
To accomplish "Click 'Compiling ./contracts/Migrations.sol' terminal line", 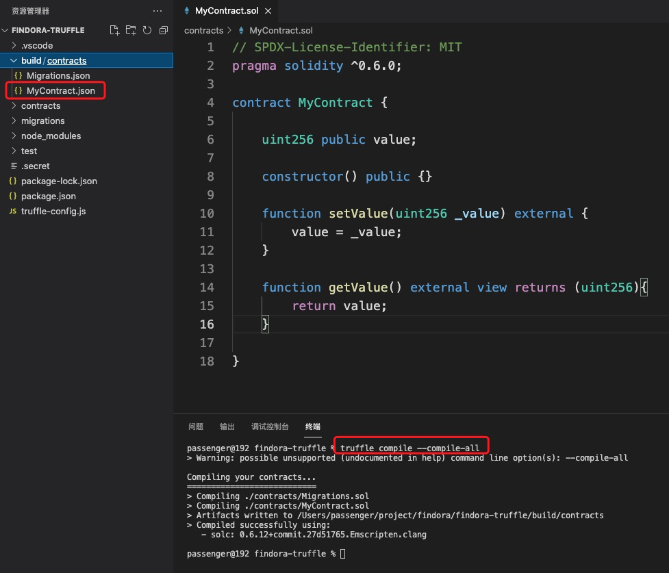I will 282,496.
